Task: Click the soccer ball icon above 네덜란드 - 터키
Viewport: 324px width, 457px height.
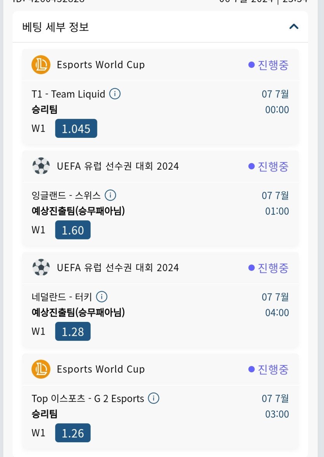Action: (41, 267)
